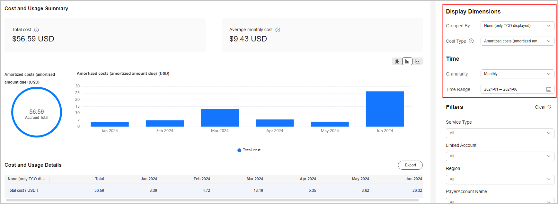Switch to the stacked bar chart view
The image size is (558, 204).
tap(397, 61)
